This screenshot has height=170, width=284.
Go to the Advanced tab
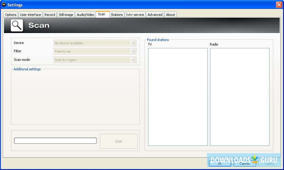(155, 15)
